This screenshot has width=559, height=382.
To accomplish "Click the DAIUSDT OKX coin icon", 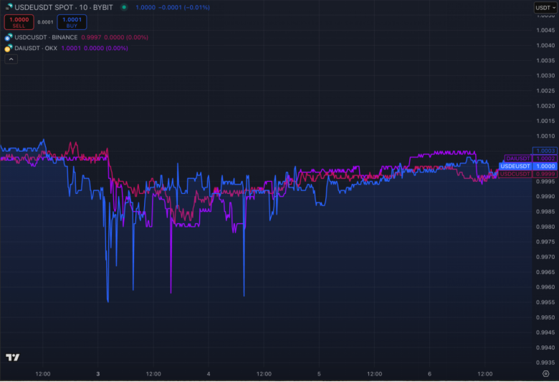I will (x=9, y=49).
